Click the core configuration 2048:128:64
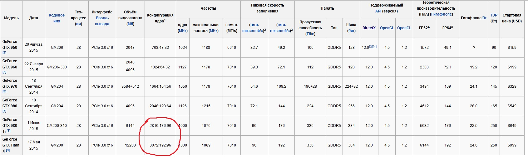Image resolution: width=528 pixels, height=158 pixels. click(160, 106)
